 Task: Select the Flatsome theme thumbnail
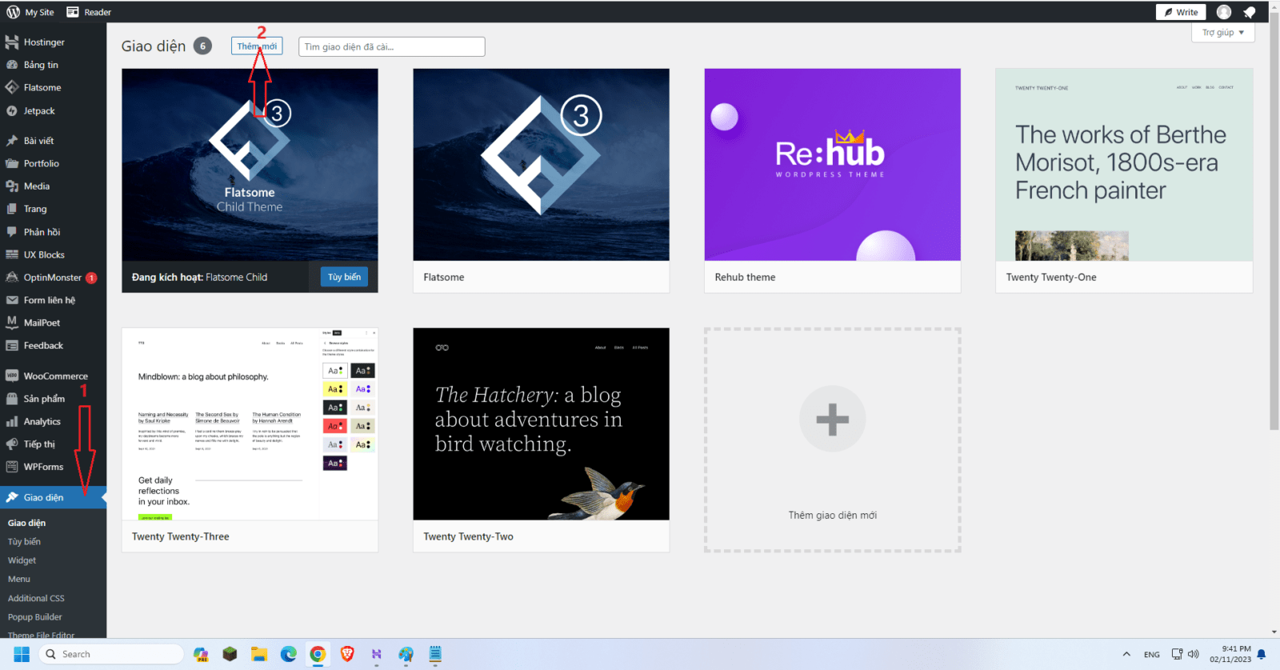(541, 164)
